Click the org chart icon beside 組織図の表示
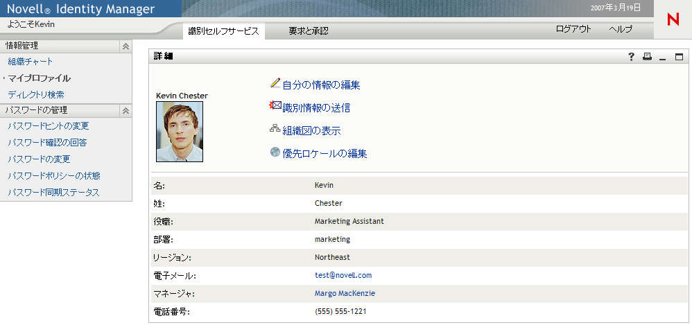The height and width of the screenshot is (325, 692). click(x=275, y=129)
